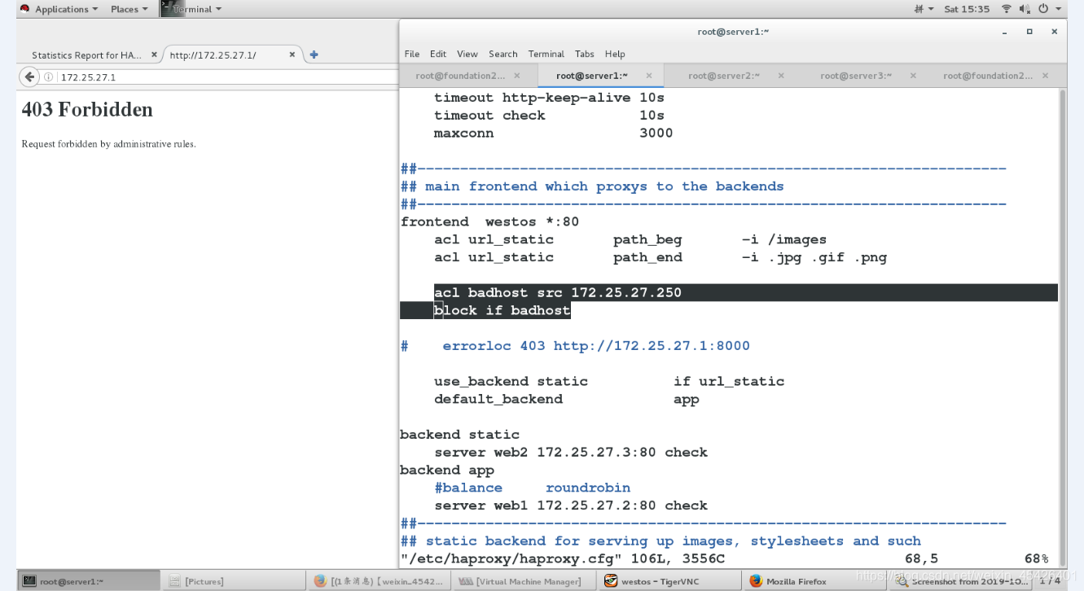This screenshot has height=591, width=1084.
Task: Click the 'acl badhost src 172.25.27.250' line
Action: pyautogui.click(x=558, y=292)
